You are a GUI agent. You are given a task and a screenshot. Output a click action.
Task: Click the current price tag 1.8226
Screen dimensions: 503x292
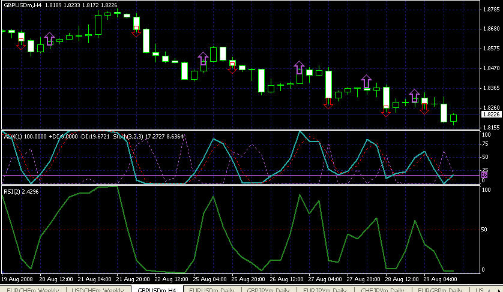(491, 115)
